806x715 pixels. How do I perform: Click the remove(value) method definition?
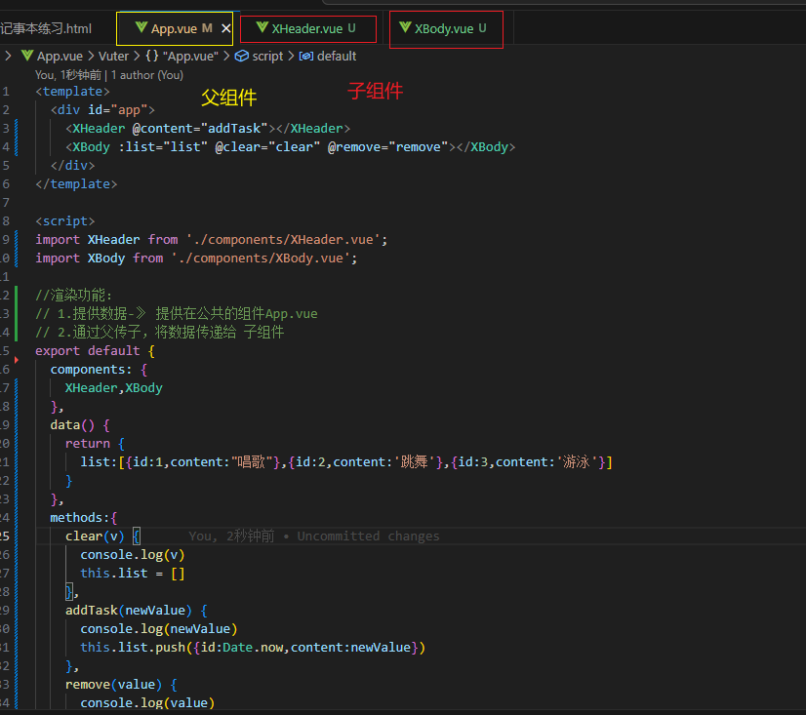point(121,685)
